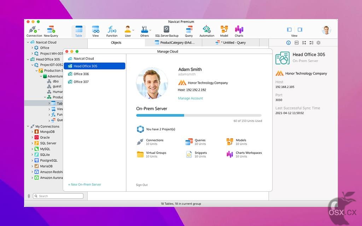The image size is (362, 226).
Task: Click the user avatar in toolbar
Action: click(326, 30)
